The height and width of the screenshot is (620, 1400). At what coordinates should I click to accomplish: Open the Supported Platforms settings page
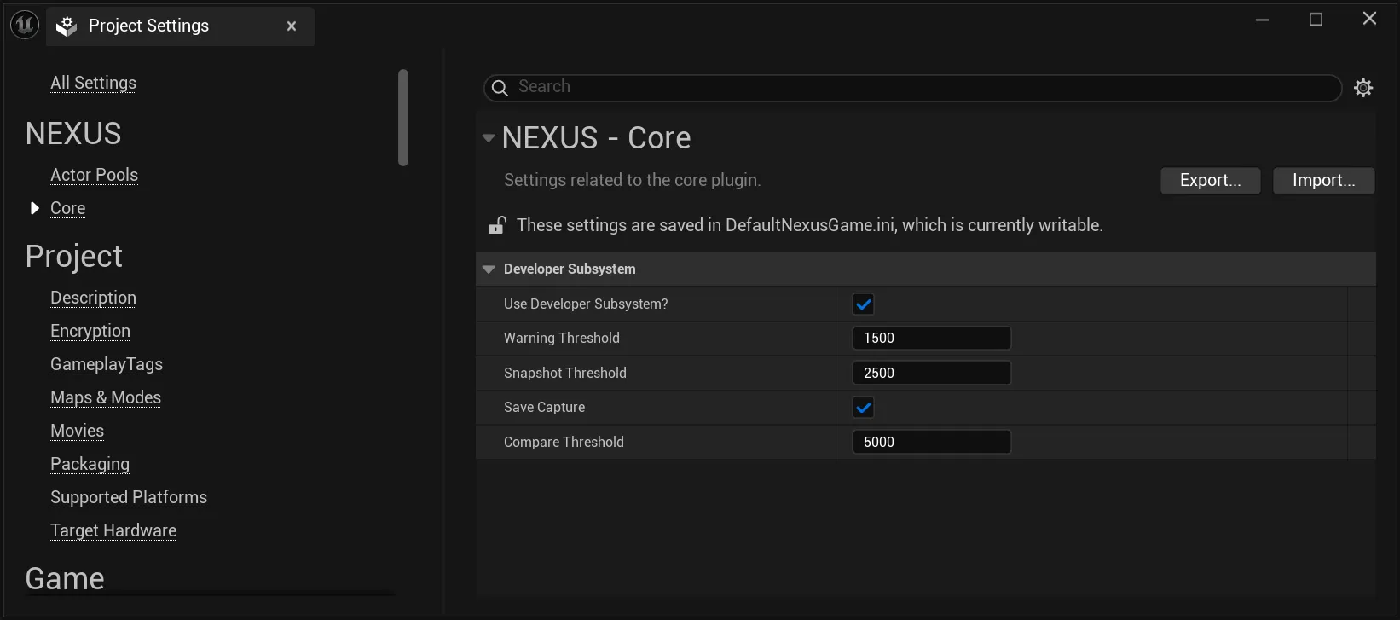(129, 497)
